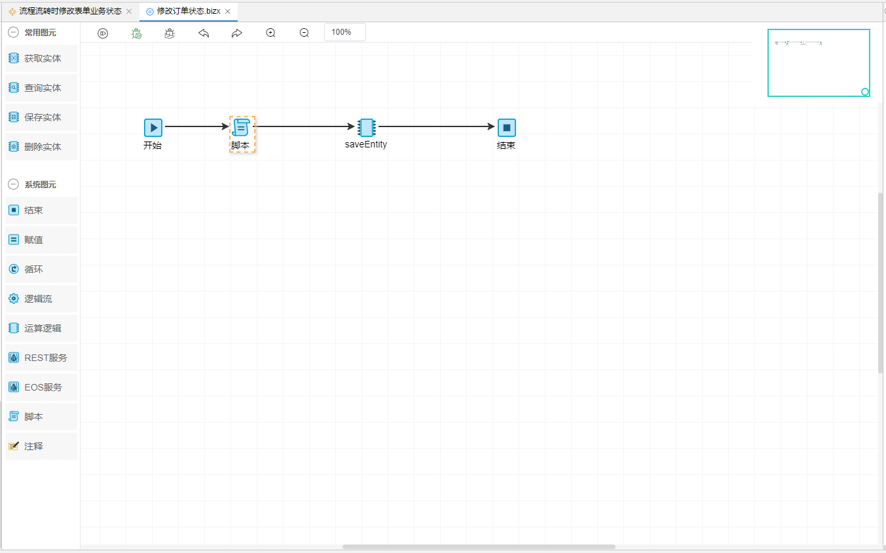This screenshot has width=886, height=553.
Task: Click the undo arrow in toolbar
Action: pos(204,33)
